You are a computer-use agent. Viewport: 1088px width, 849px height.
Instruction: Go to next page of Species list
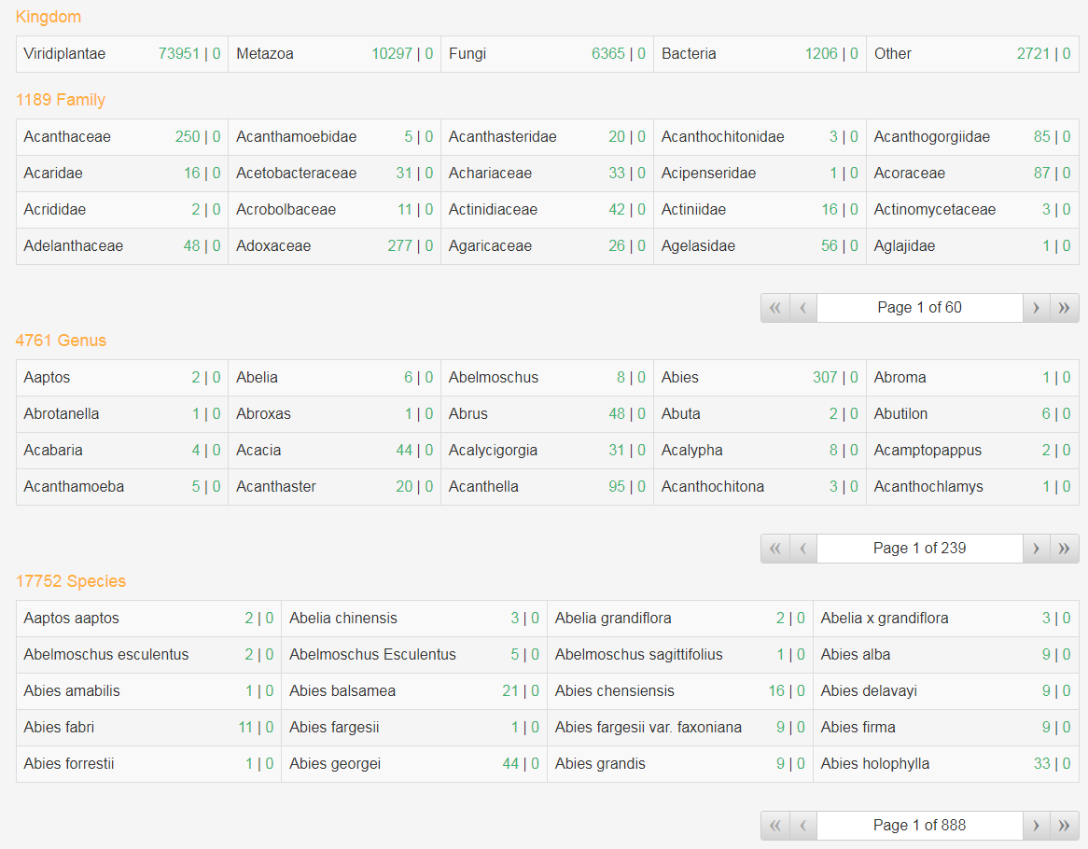pyautogui.click(x=1036, y=826)
